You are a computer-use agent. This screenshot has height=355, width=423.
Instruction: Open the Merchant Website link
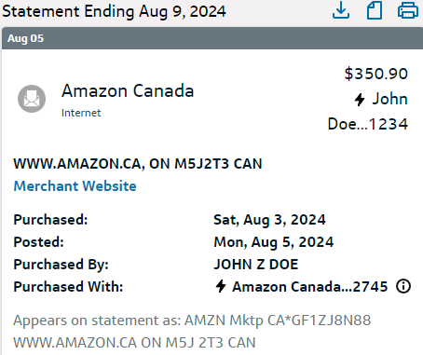(75, 186)
